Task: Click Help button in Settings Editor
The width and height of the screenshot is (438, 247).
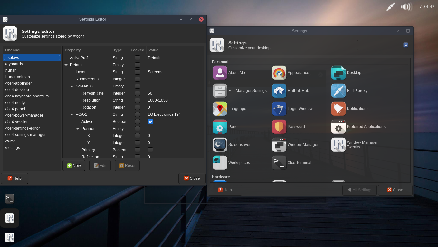Action: tap(14, 178)
